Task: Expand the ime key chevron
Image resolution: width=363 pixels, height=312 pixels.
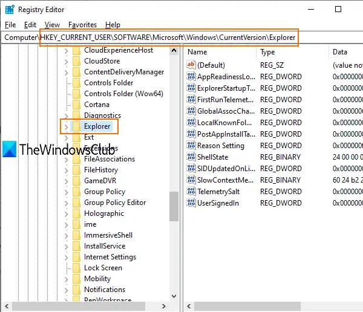Action: pos(67,225)
